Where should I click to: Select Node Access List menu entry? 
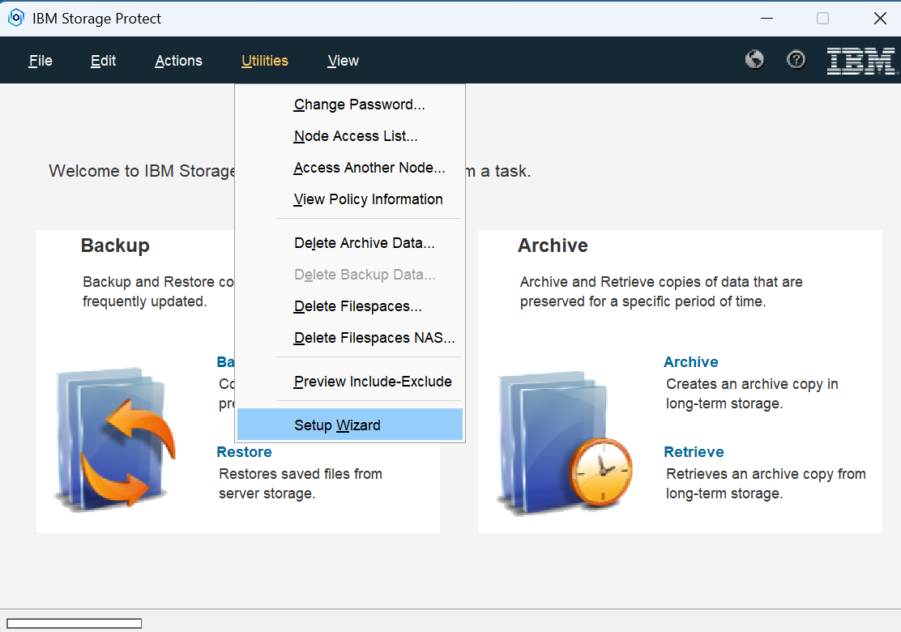click(x=356, y=136)
